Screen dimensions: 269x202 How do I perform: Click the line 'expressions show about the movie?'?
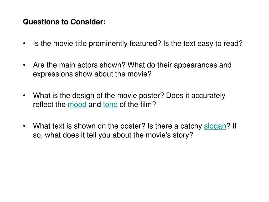pos(92,74)
